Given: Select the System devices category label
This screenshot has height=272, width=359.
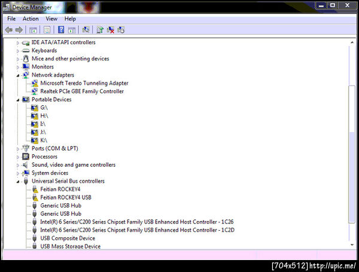Looking at the screenshot, I should (50, 173).
